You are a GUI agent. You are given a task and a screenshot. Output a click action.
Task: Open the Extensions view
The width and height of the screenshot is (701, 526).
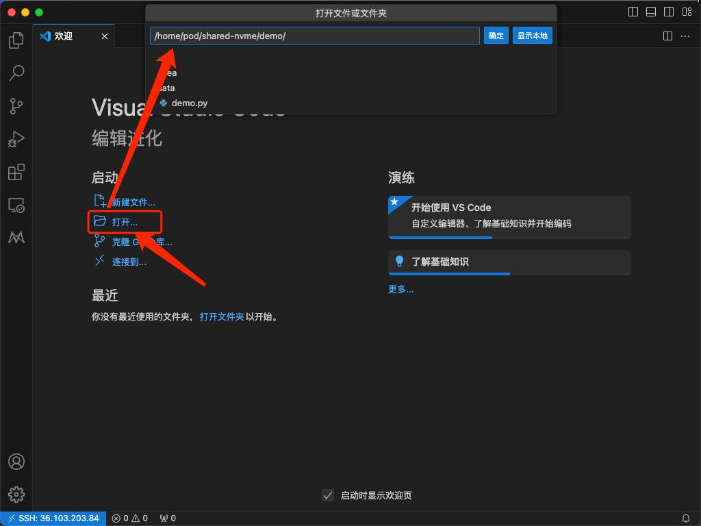(16, 172)
